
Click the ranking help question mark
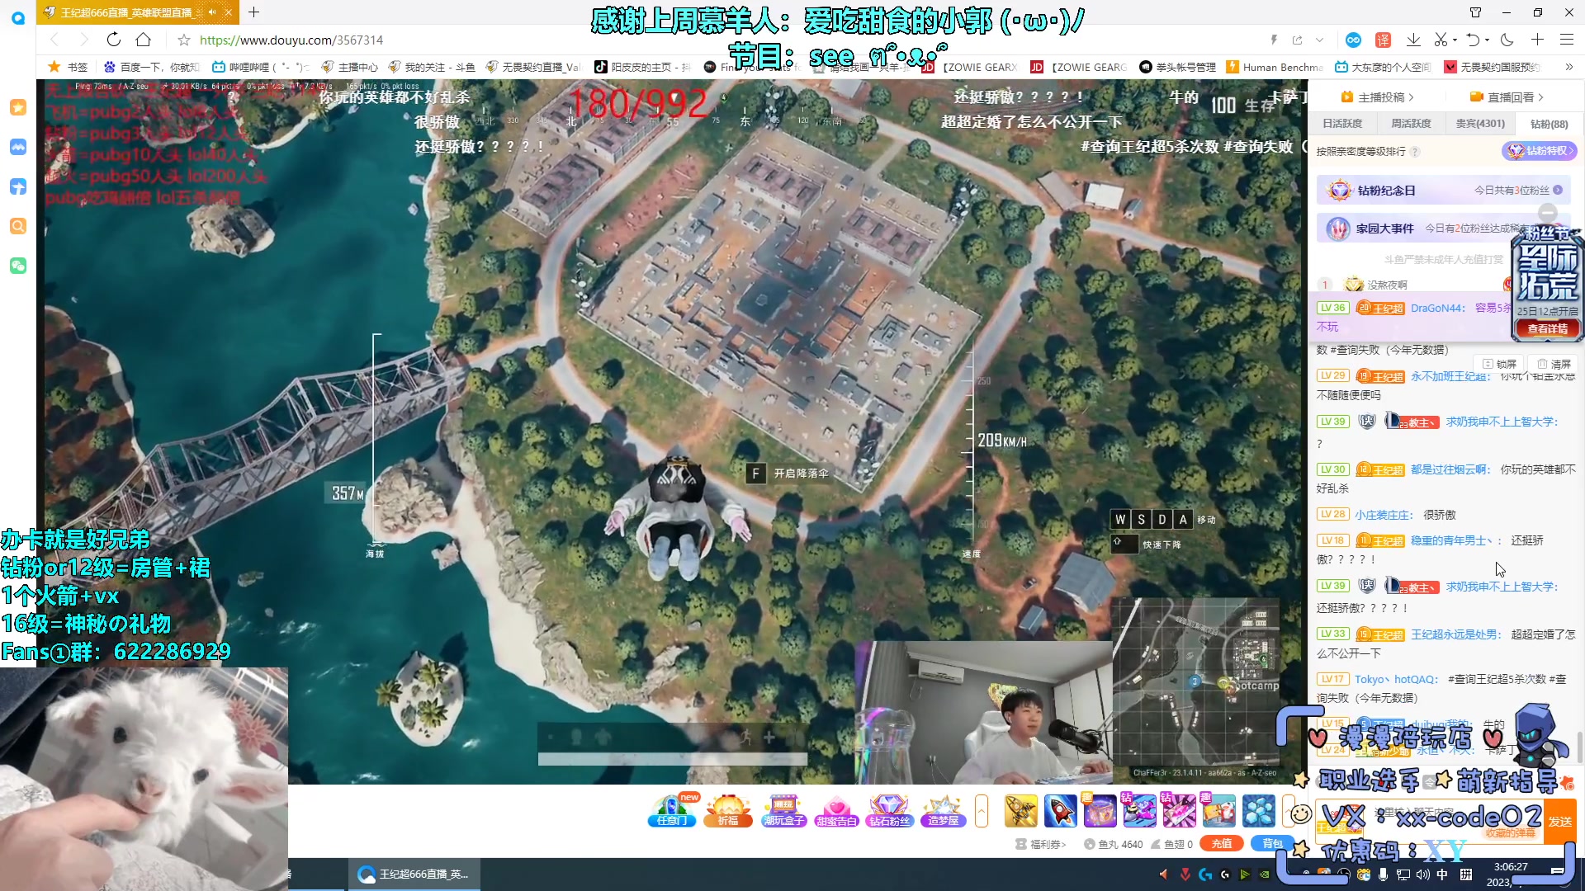pyautogui.click(x=1415, y=152)
